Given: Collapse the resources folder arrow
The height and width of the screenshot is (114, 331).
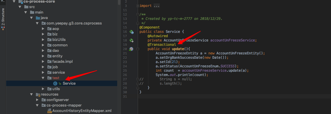Looking at the screenshot, I should [x=31, y=94].
